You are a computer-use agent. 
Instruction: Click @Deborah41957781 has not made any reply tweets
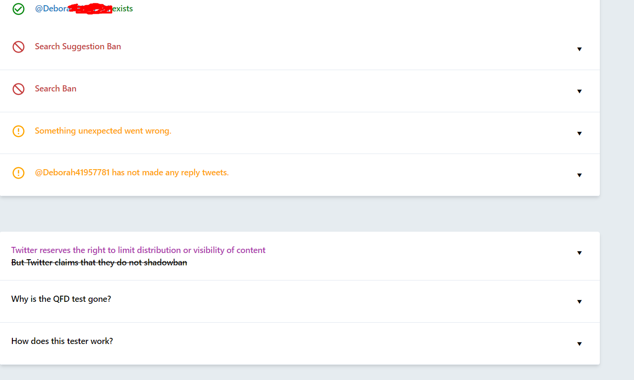(x=132, y=172)
